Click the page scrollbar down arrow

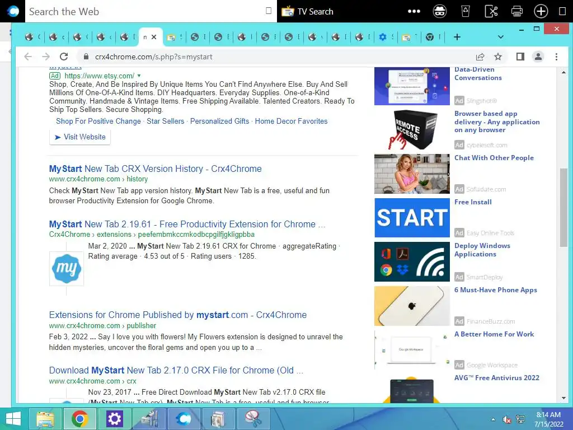click(x=563, y=398)
